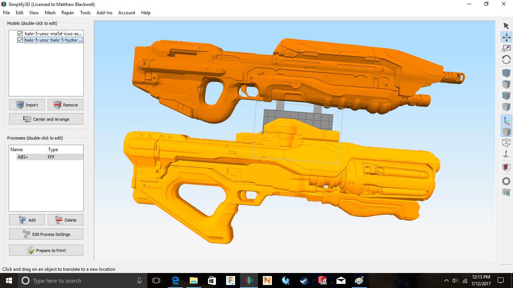Choose the scale models tool
The width and height of the screenshot is (513, 288).
click(506, 48)
